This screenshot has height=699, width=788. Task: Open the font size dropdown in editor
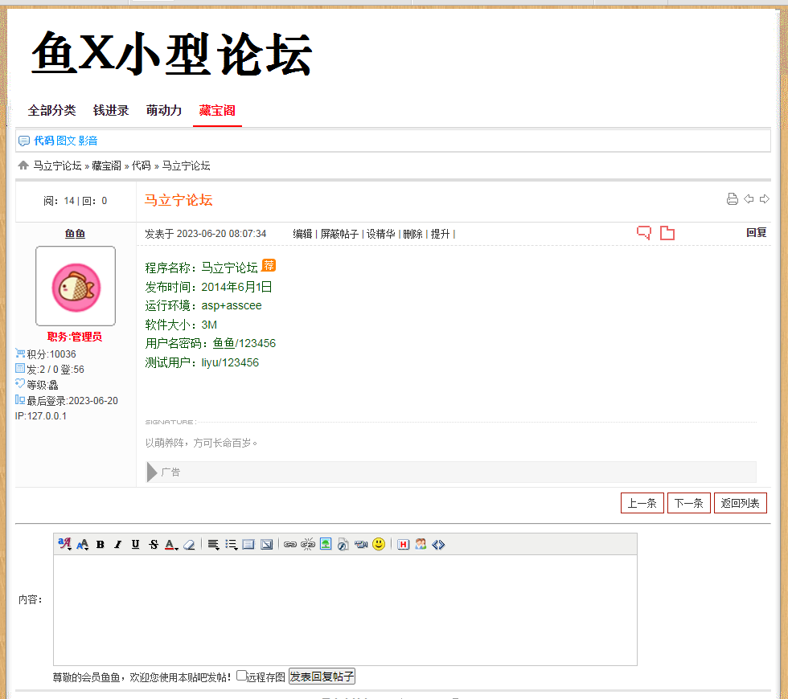point(82,544)
